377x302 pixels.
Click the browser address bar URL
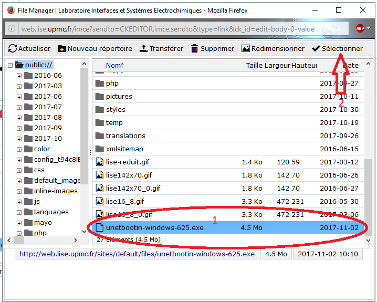(168, 29)
